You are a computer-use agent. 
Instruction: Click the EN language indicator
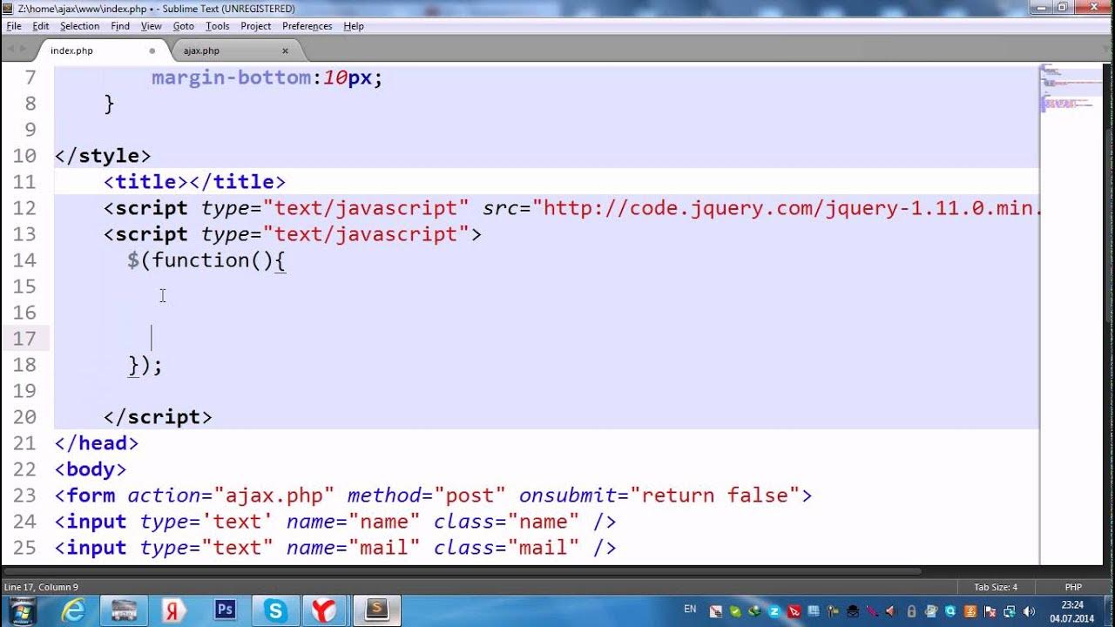690,609
